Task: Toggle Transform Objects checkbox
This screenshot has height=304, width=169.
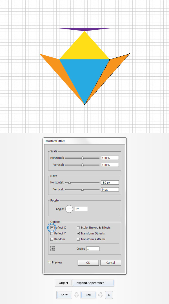Action: pyautogui.click(x=78, y=233)
